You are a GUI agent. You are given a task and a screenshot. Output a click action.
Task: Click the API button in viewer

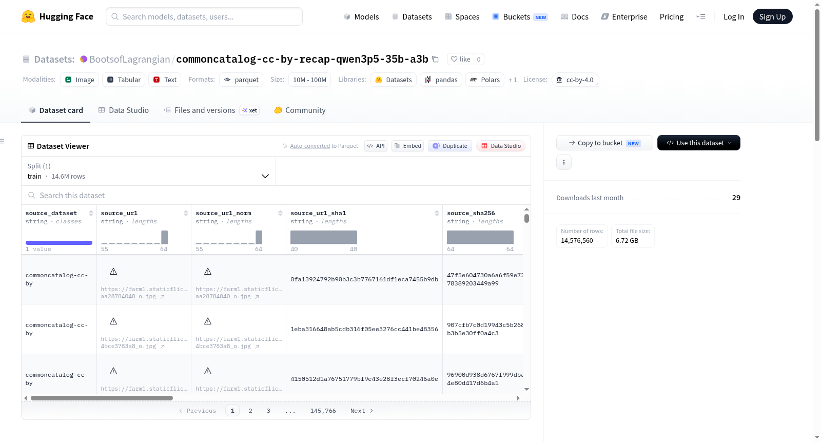point(376,146)
